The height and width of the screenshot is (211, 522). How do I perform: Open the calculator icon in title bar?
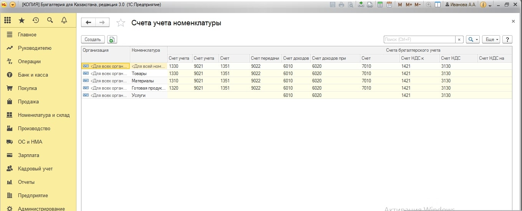click(380, 5)
